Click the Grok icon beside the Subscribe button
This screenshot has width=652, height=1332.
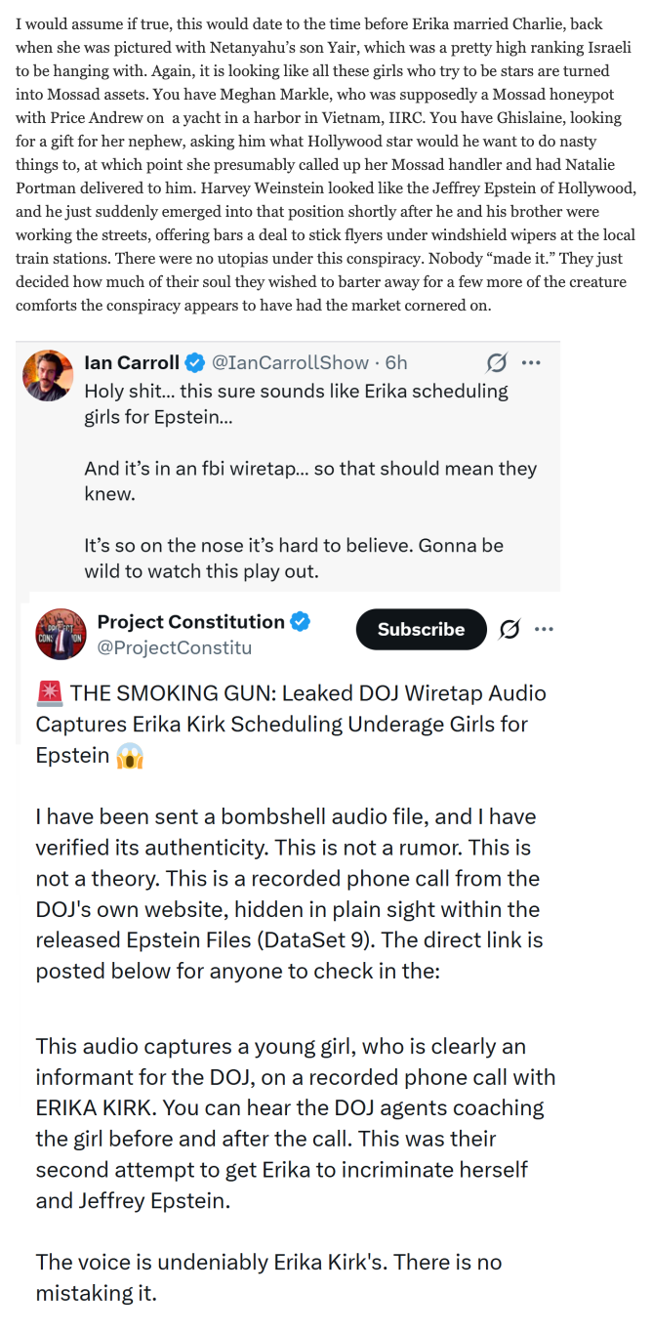tap(509, 630)
